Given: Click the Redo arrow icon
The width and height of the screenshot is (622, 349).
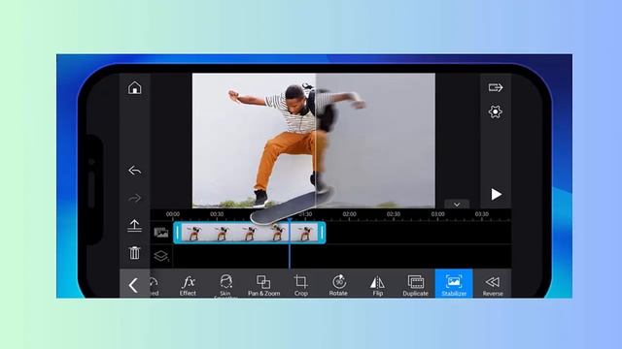Looking at the screenshot, I should [x=135, y=198].
